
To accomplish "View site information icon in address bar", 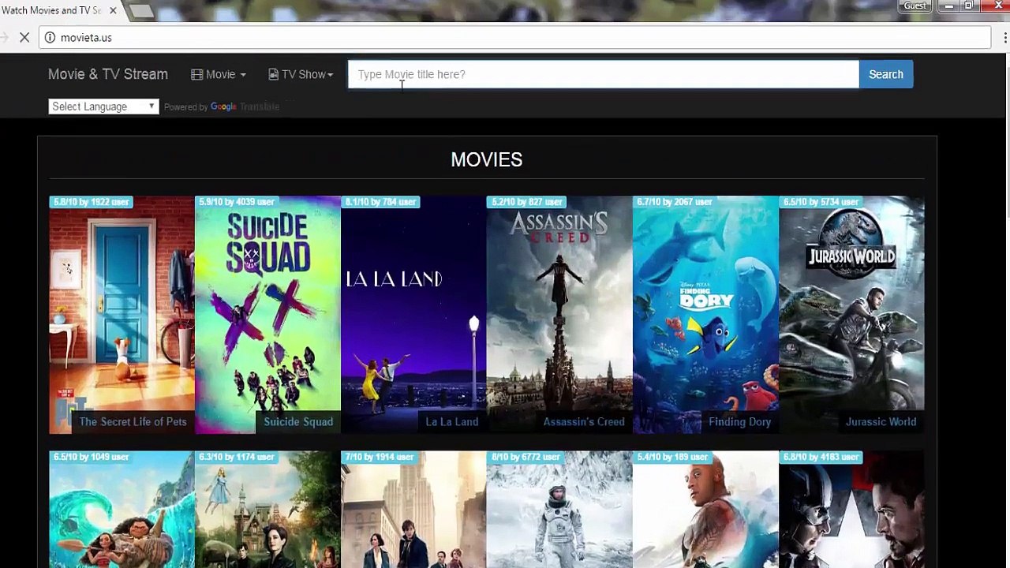I will tap(50, 37).
